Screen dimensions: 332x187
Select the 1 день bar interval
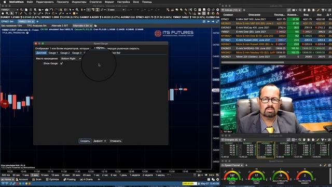[x=123, y=175]
